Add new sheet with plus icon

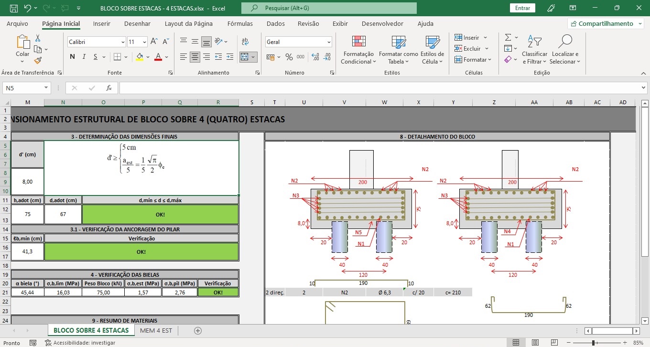tap(198, 331)
